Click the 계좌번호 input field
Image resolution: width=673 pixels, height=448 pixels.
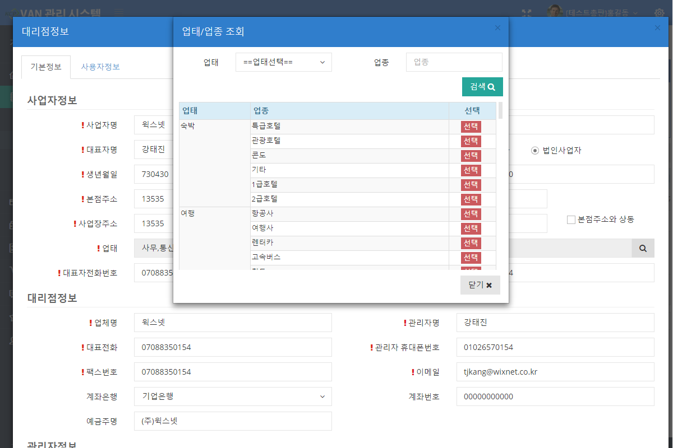coord(555,396)
